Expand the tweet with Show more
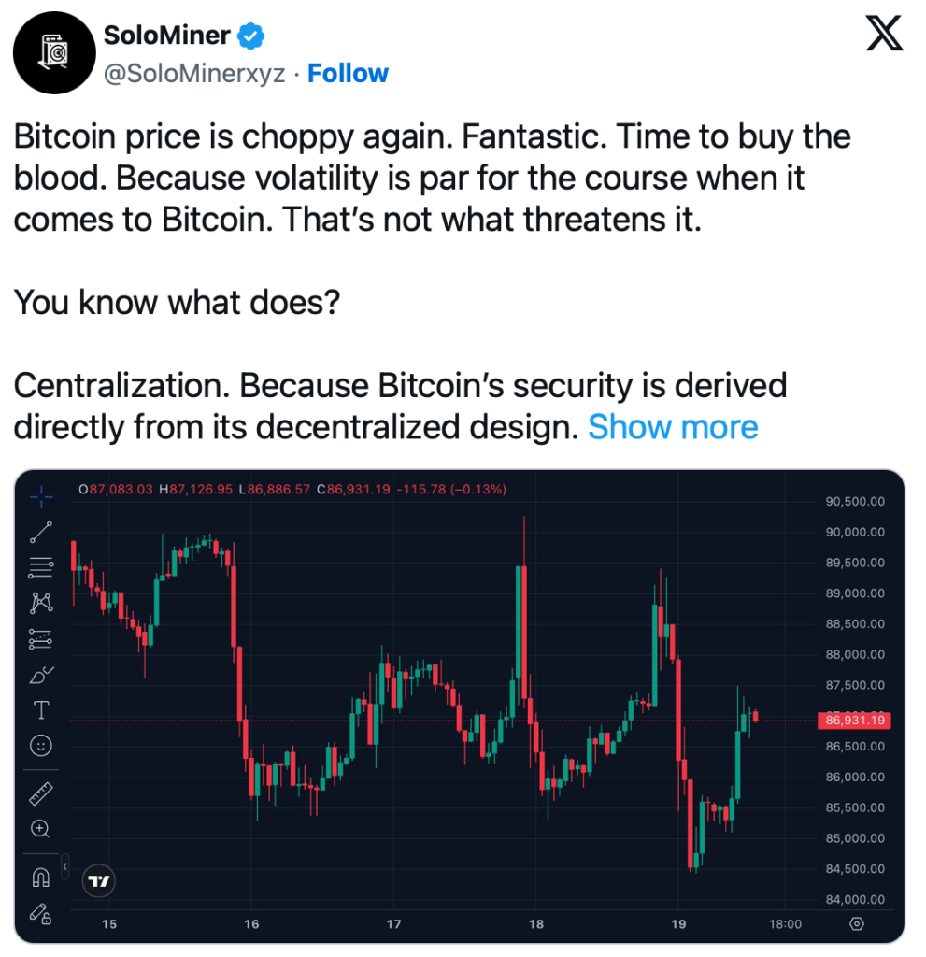 (673, 427)
